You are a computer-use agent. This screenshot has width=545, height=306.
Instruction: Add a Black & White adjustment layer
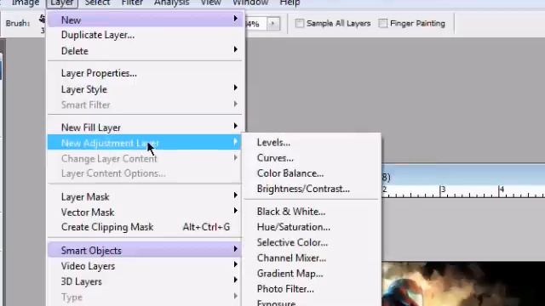coord(312,212)
